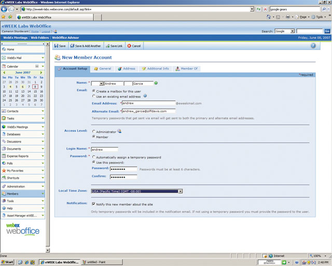The image size is (332, 266).
Task: Select Administrator access level
Action: point(93,131)
